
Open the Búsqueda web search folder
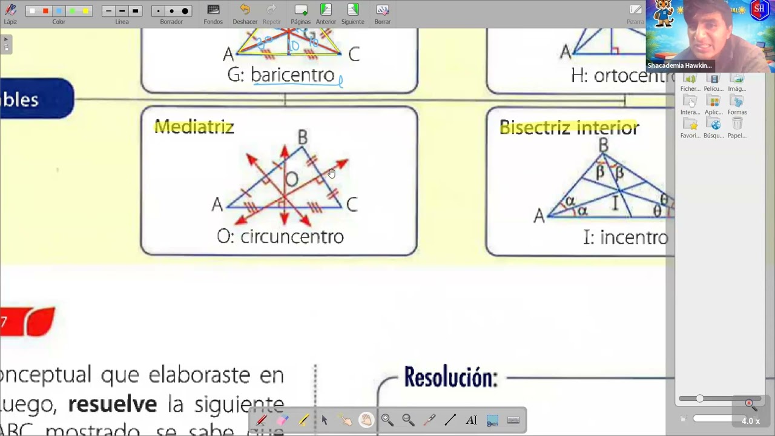[x=714, y=128]
